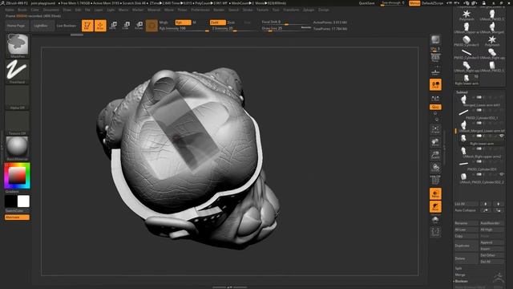Click the Duplicate subtool button
This screenshot has height=289, width=513.
click(x=467, y=246)
